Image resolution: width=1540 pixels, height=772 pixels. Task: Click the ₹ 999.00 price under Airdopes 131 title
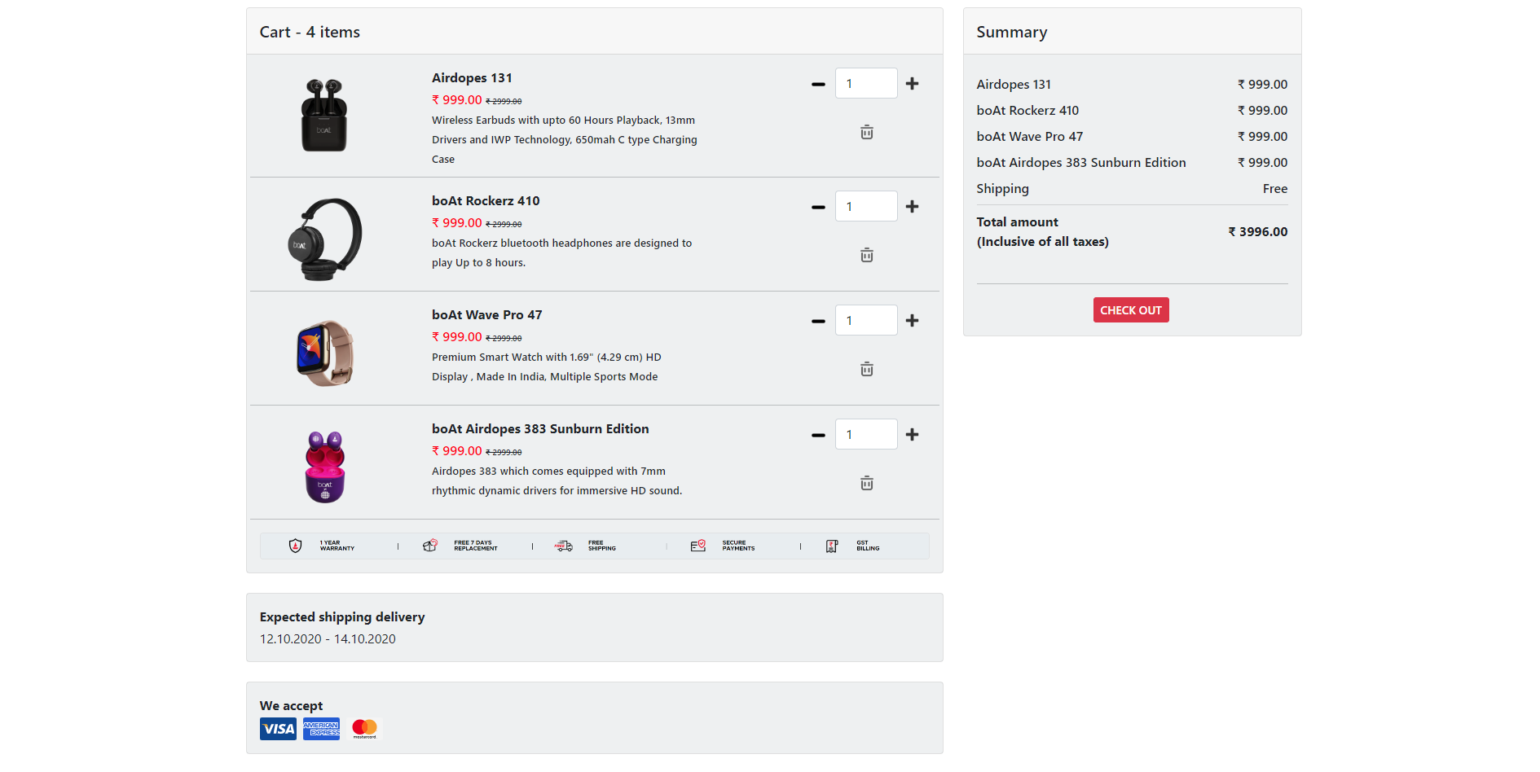[x=457, y=100]
